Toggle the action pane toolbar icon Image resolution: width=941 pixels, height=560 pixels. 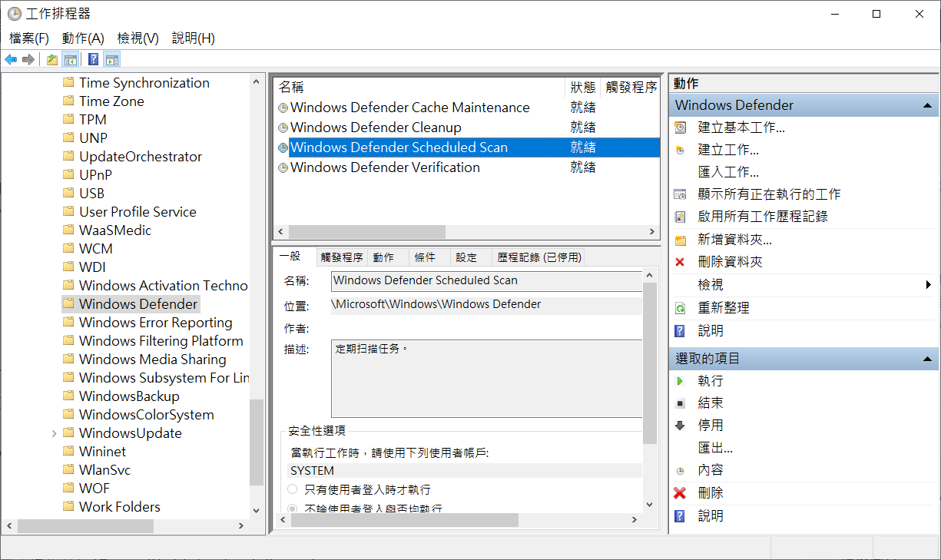pyautogui.click(x=111, y=59)
